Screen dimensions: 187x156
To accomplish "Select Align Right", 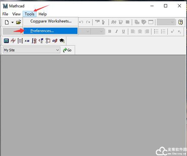I will pyautogui.click(x=147, y=32).
